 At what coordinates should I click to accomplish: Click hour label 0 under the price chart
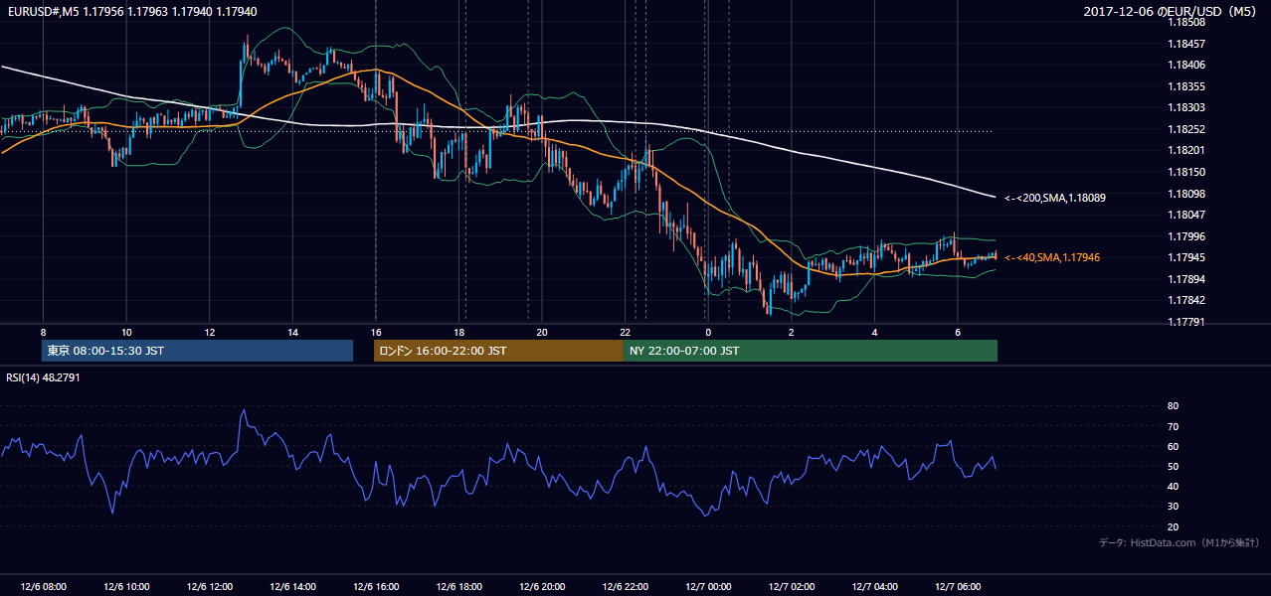pos(708,332)
